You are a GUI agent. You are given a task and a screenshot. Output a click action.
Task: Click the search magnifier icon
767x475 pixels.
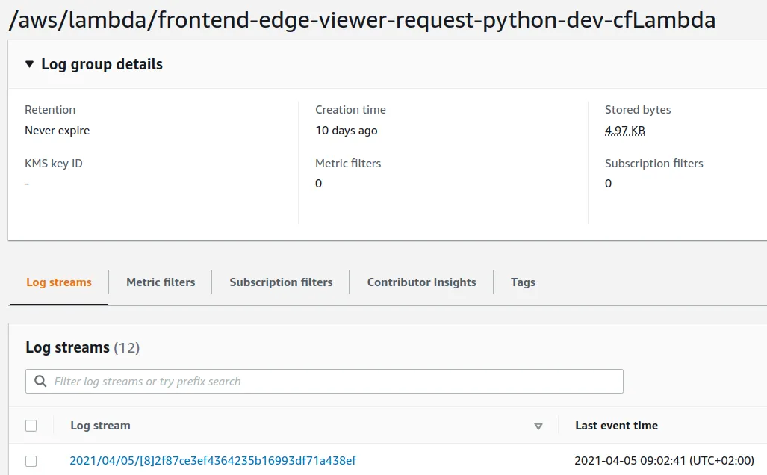(x=40, y=382)
